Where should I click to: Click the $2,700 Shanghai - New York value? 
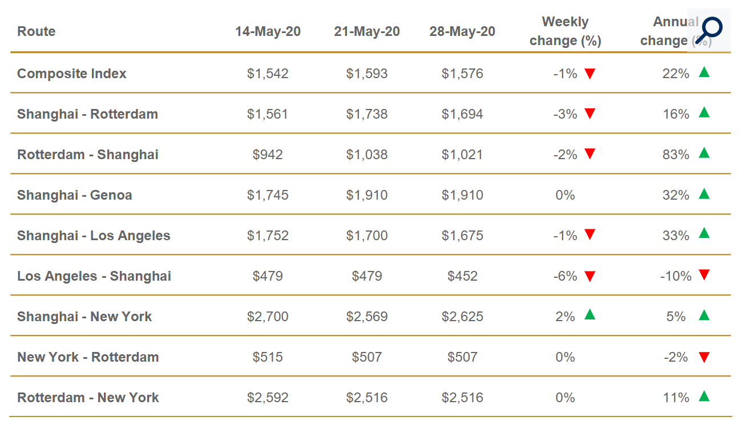[x=268, y=317]
